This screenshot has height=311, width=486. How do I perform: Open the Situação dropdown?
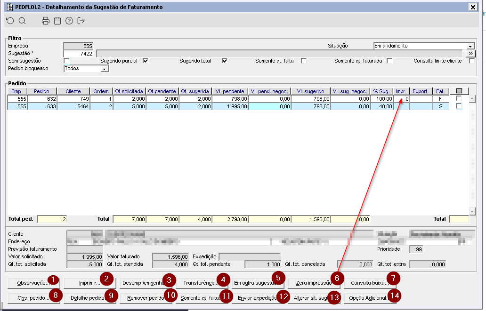[x=470, y=46]
